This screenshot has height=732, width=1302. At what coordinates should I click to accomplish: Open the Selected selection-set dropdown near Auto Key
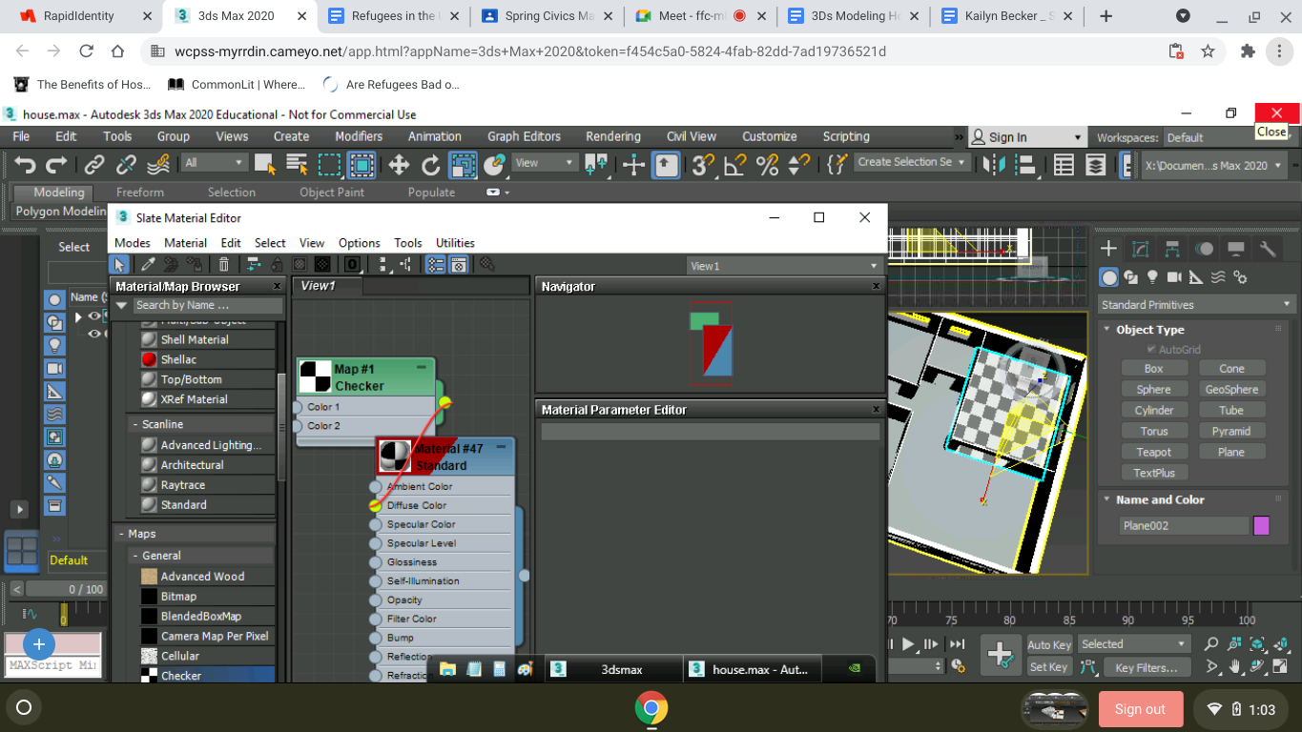tap(1133, 644)
